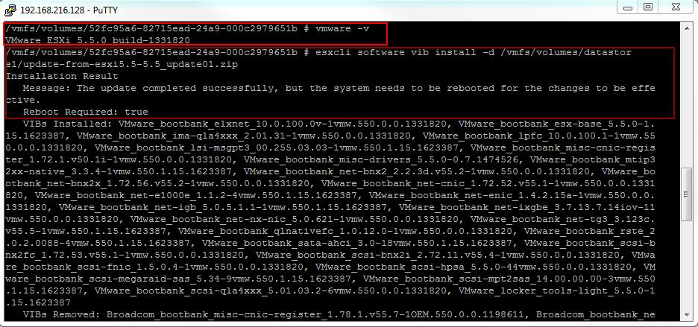This screenshot has height=327, width=698.
Task: Click 'VMware_locker_tools-light' text in terminal
Action: 532,291
